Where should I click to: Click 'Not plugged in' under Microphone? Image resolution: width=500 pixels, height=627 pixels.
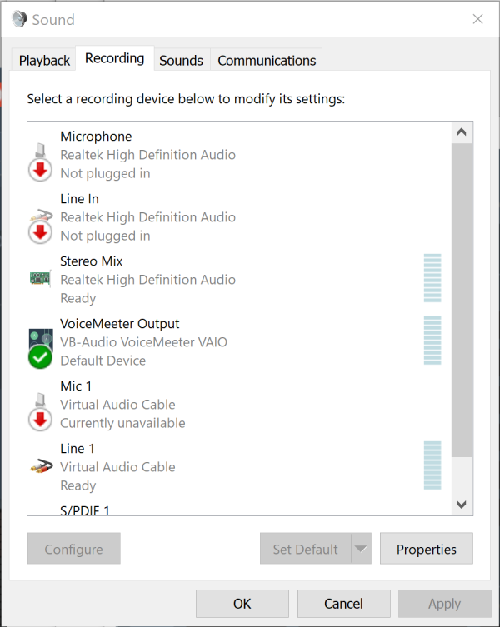point(105,173)
